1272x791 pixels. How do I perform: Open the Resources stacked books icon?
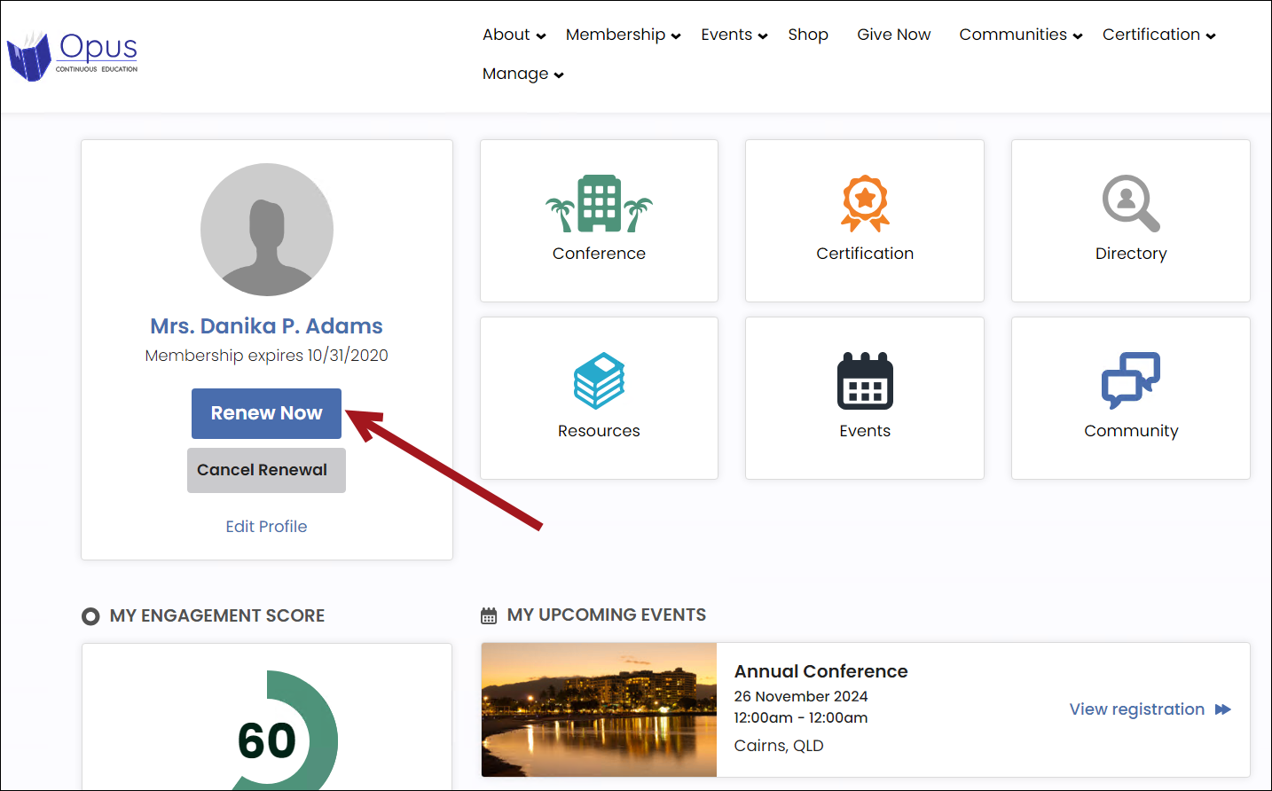coord(599,380)
